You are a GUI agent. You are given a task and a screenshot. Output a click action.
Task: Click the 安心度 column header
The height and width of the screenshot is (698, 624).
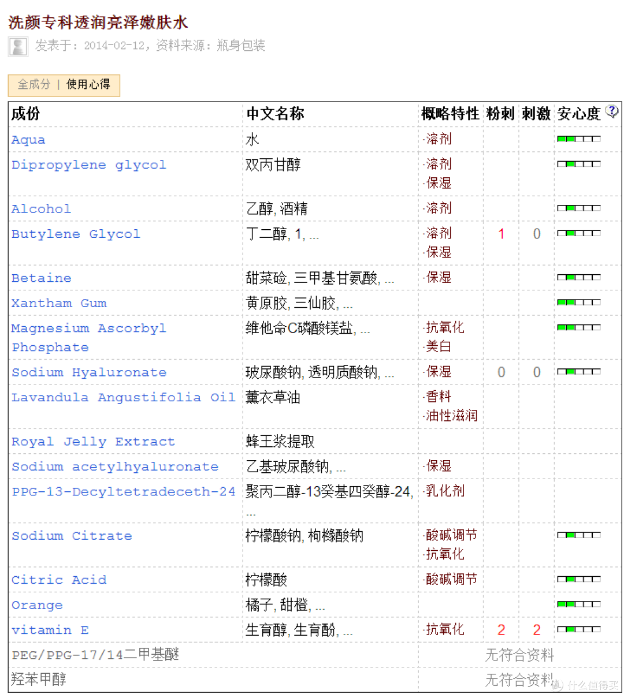pyautogui.click(x=579, y=114)
